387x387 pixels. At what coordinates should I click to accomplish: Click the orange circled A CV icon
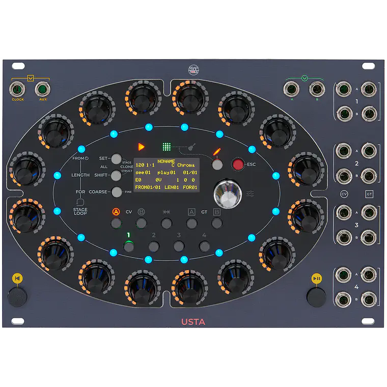(x=116, y=212)
